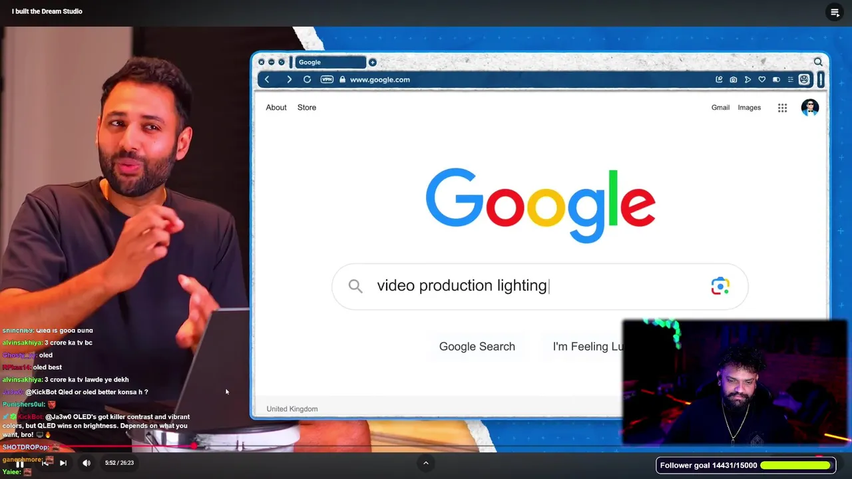Click the 5:52 / 26:23 time display
The image size is (852, 479).
[x=119, y=463]
